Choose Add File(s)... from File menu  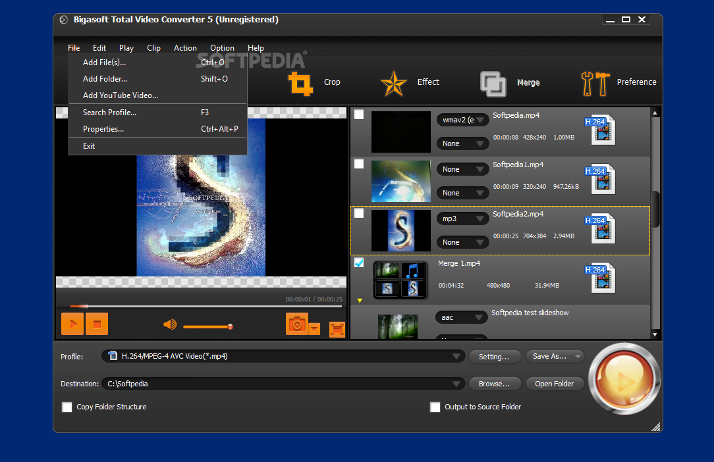click(157, 63)
